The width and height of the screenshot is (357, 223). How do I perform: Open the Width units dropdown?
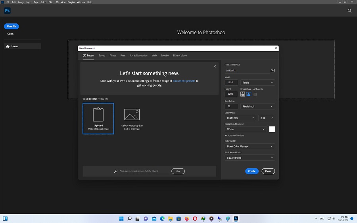[257, 83]
